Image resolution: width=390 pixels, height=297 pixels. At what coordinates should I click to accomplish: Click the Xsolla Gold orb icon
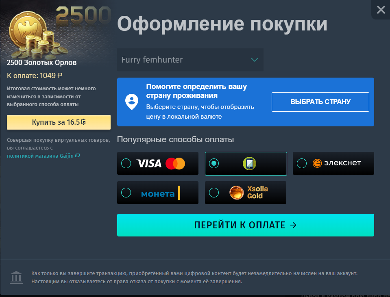[236, 193]
